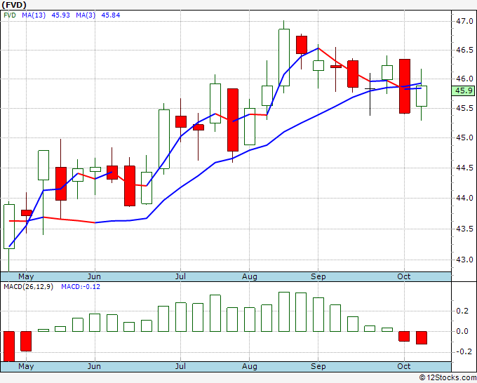This screenshot has height=383, width=477.
Task: Click the 46.5 price axis label
Action: pos(464,51)
